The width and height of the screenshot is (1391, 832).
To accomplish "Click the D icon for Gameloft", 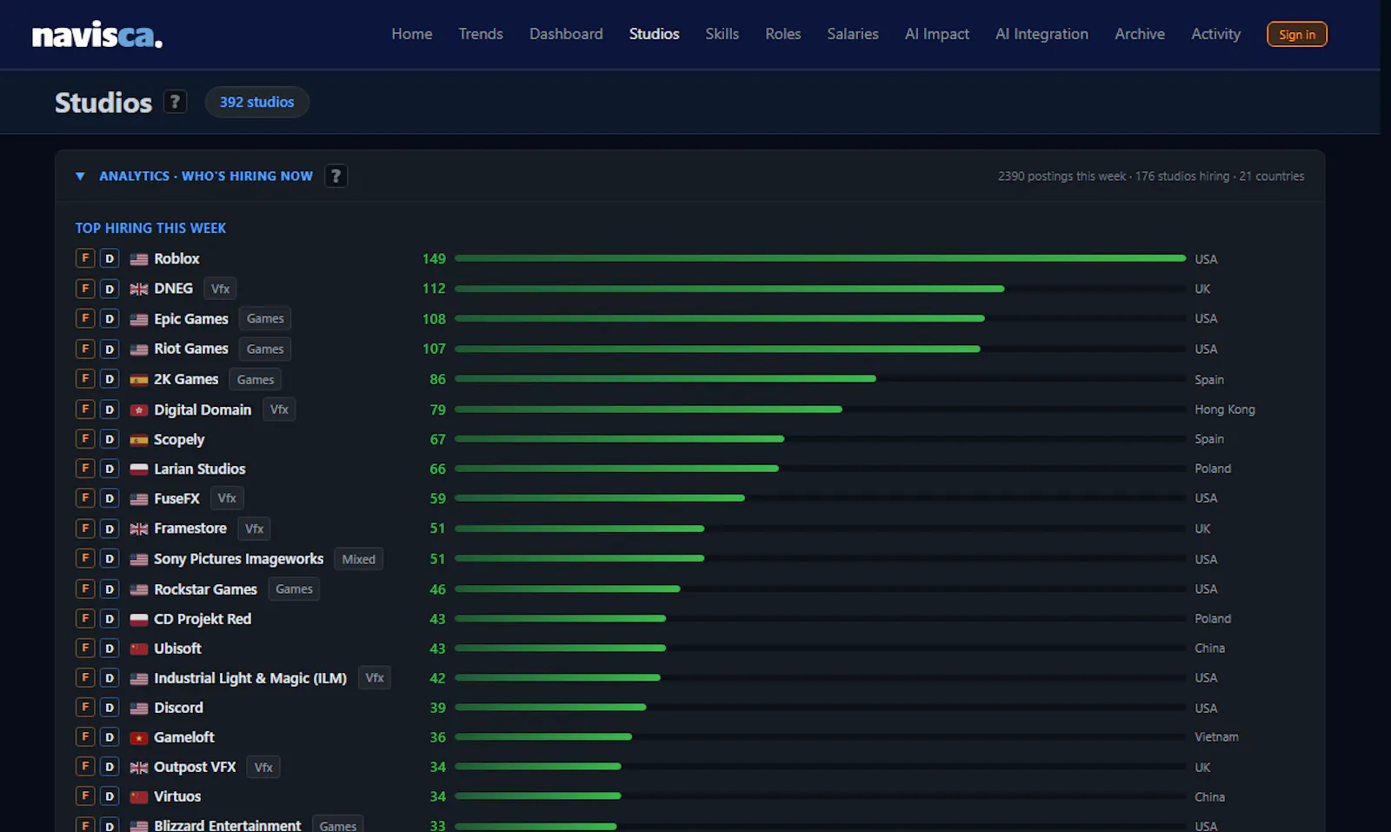I will click(x=110, y=737).
